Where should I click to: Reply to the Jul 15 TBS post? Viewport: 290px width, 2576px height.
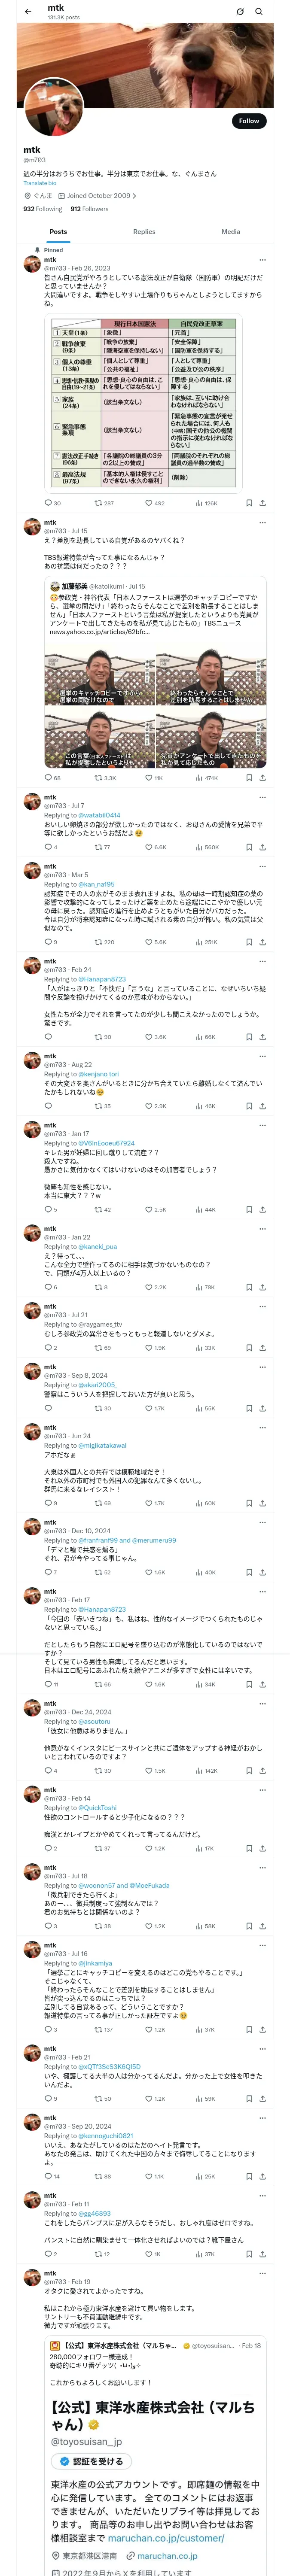click(46, 777)
